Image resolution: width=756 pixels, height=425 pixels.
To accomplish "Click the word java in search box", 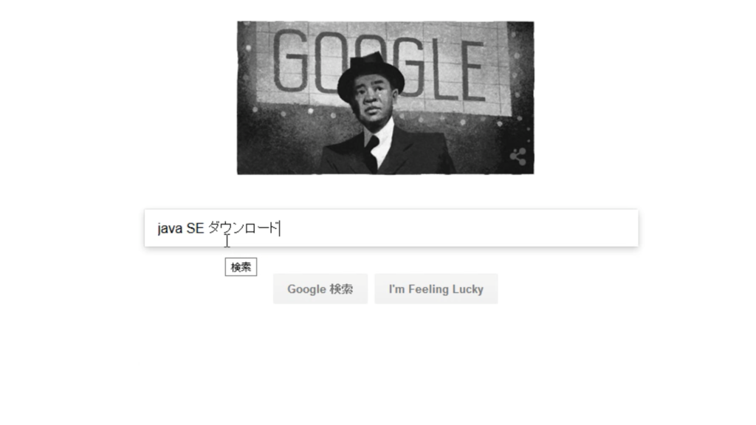I will click(x=170, y=228).
